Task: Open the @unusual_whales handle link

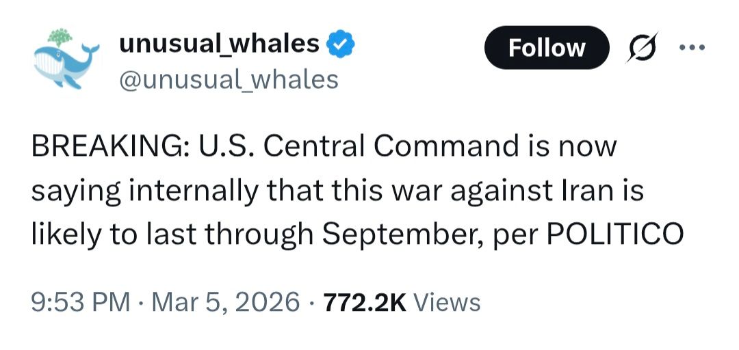Action: tap(229, 80)
